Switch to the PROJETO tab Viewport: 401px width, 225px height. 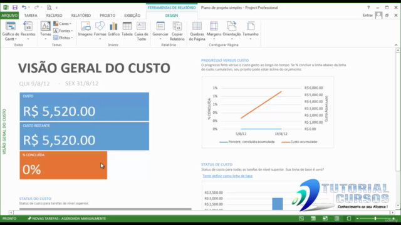pyautogui.click(x=107, y=15)
